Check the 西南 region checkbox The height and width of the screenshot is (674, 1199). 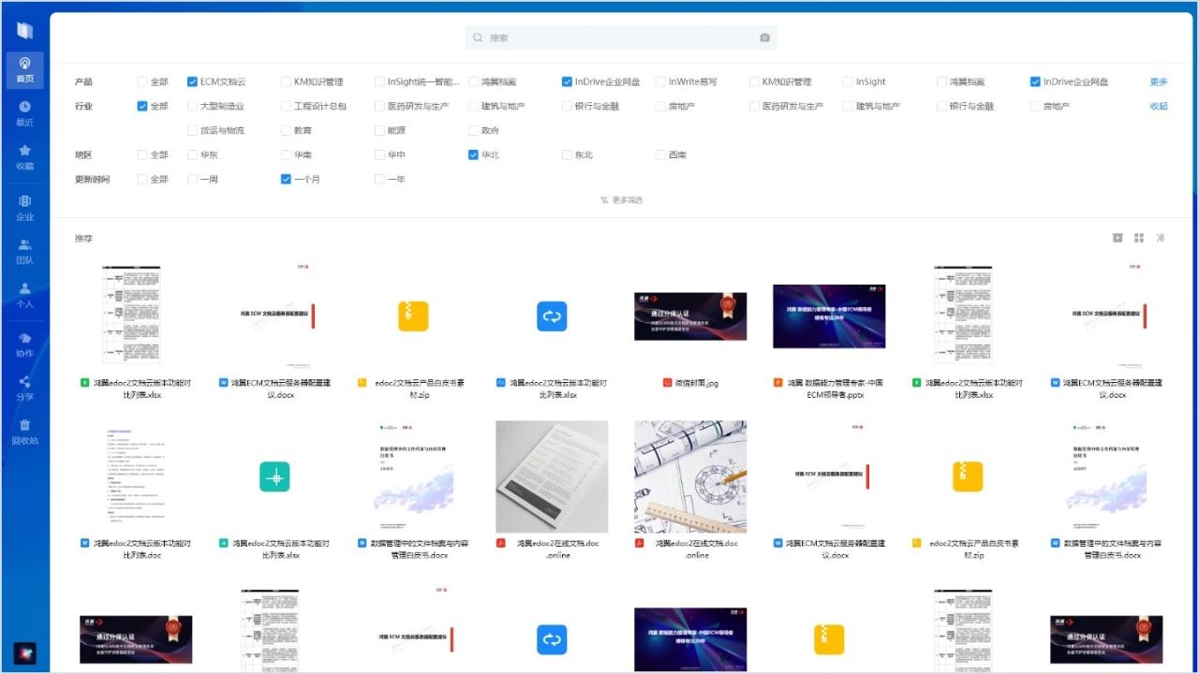pyautogui.click(x=660, y=154)
